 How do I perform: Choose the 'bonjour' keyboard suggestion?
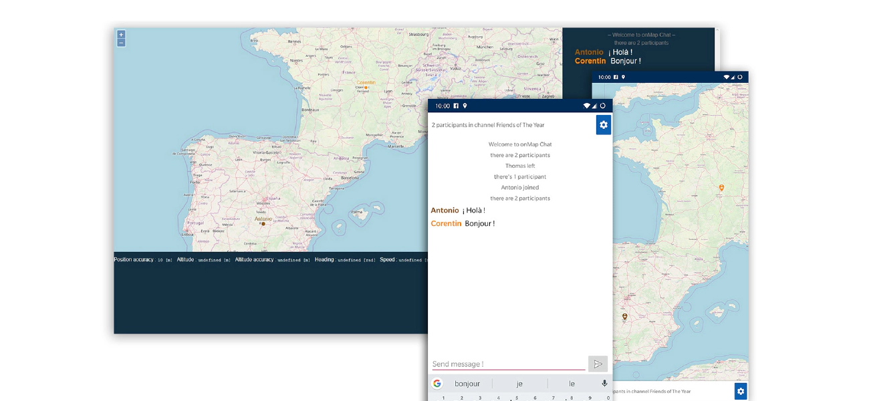[467, 383]
